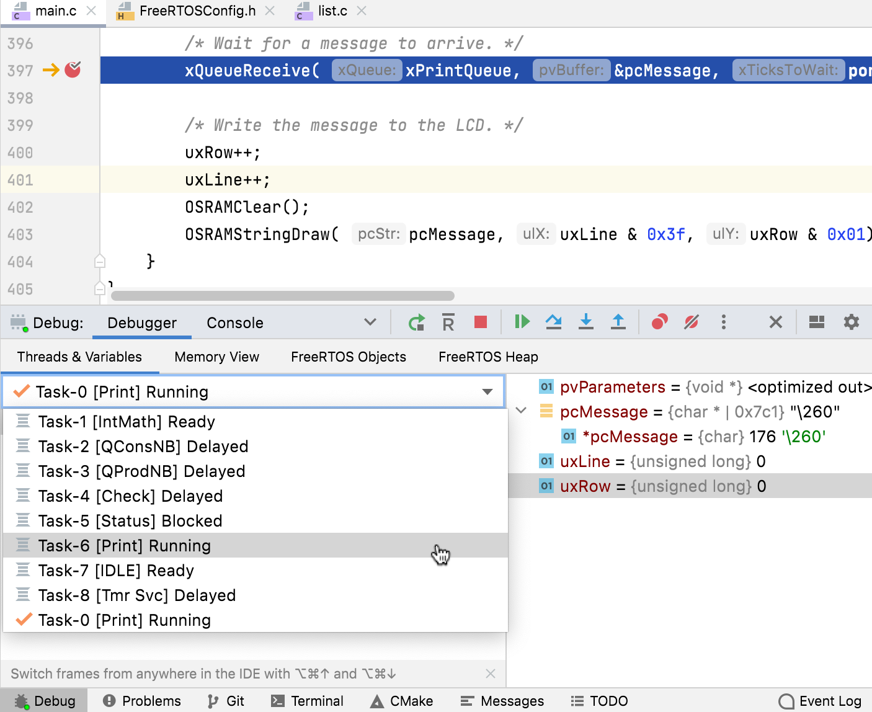Rerun the debug session
This screenshot has width=872, height=712.
(x=416, y=322)
